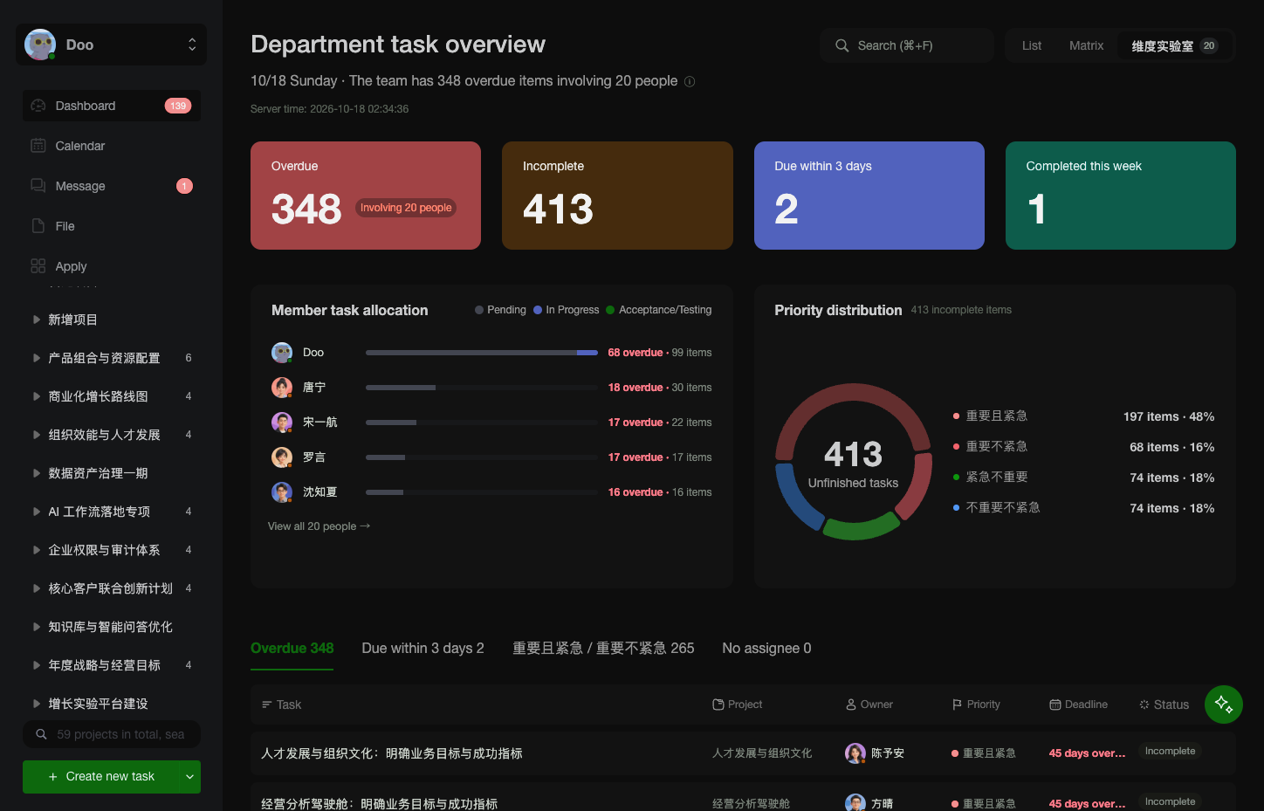Screen dimensions: 1264x811
Task: Open the No assignee 0 tab
Action: point(766,648)
